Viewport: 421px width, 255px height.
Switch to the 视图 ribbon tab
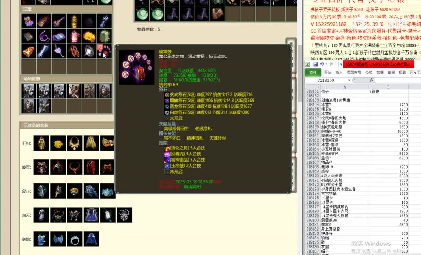[402, 73]
